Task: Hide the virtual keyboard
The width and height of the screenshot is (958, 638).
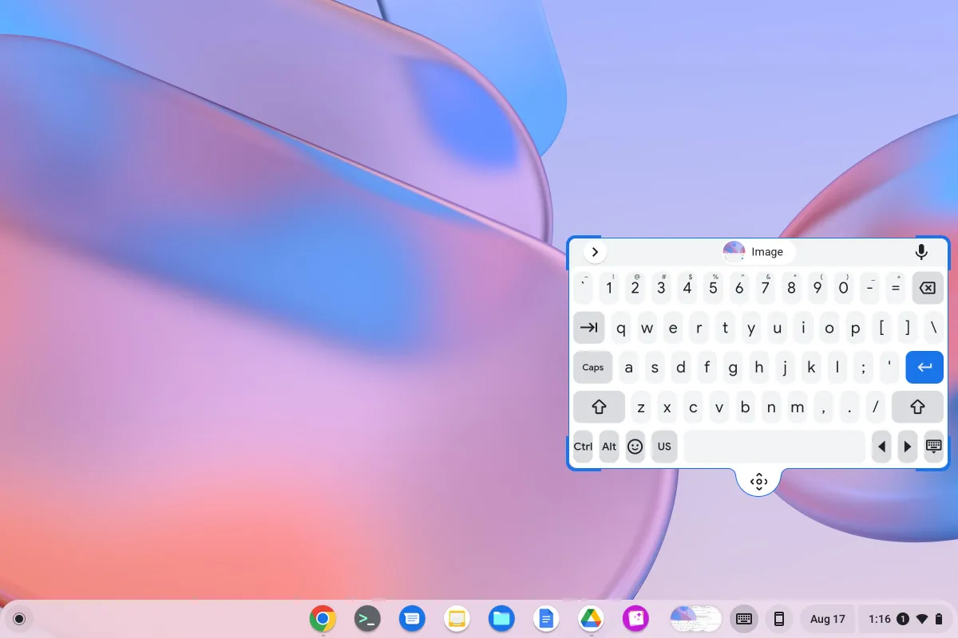Action: 933,447
